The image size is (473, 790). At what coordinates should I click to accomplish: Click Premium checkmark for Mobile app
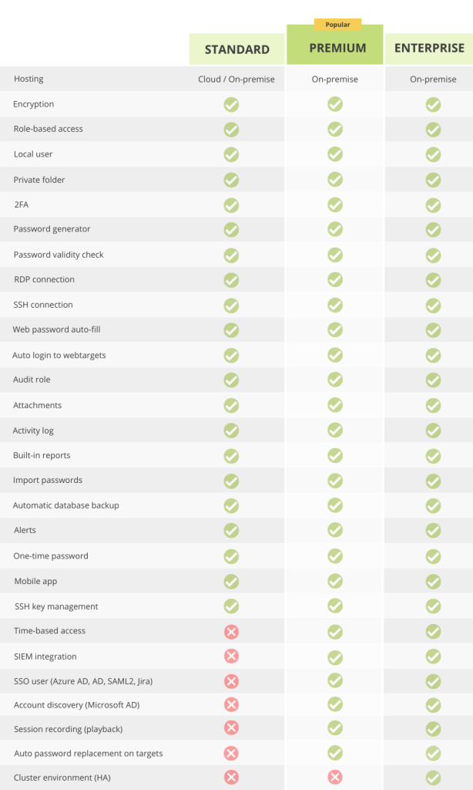point(335,581)
